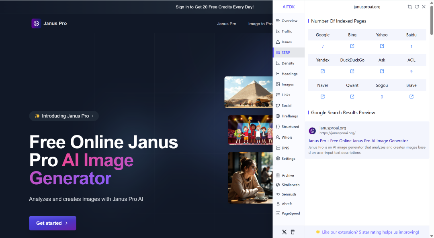434x238 pixels.
Task: Click the pyramid sample image thumbnail
Action: pos(249,92)
